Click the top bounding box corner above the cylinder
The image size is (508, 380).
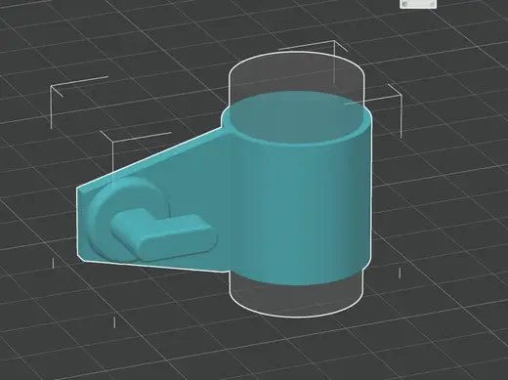[334, 42]
